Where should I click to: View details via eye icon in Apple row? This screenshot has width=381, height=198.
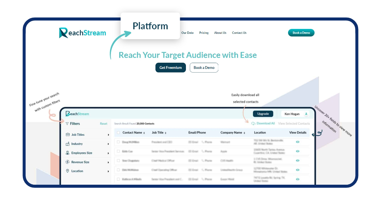point(298,151)
